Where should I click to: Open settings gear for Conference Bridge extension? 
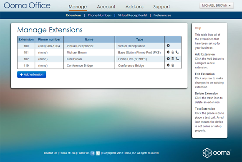click(x=168, y=65)
